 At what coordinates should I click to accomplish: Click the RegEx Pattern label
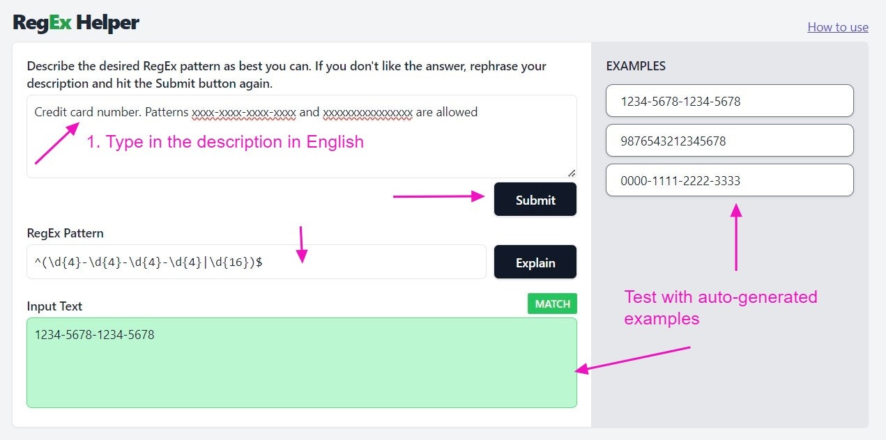tap(64, 233)
